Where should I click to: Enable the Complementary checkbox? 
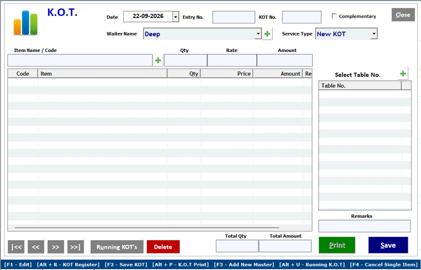tap(334, 16)
